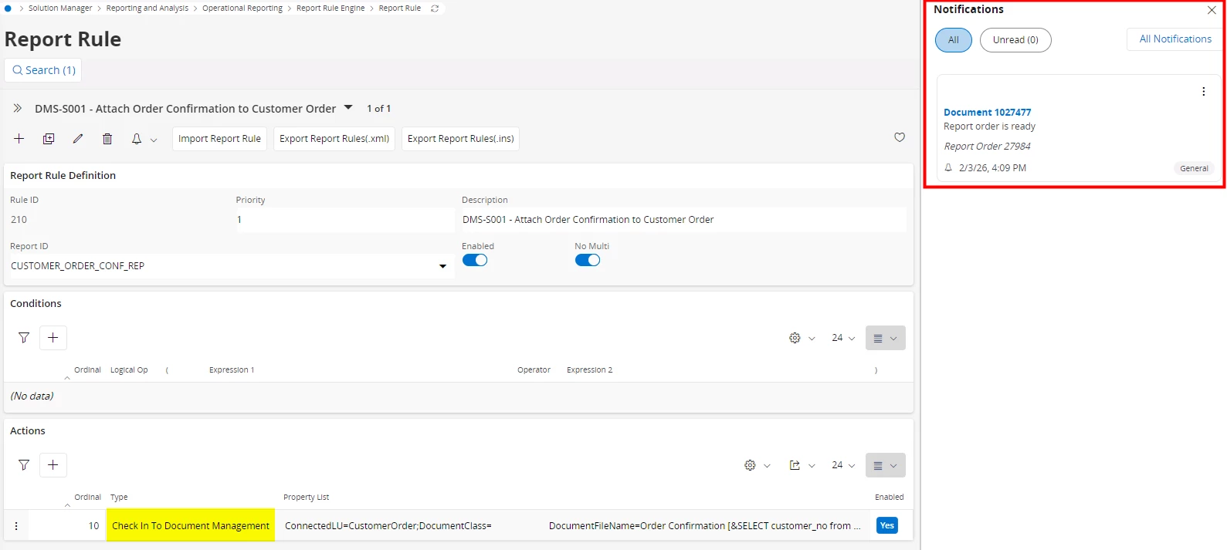This screenshot has height=550, width=1227.
Task: Click Report Rule breadcrumb item
Action: (400, 8)
